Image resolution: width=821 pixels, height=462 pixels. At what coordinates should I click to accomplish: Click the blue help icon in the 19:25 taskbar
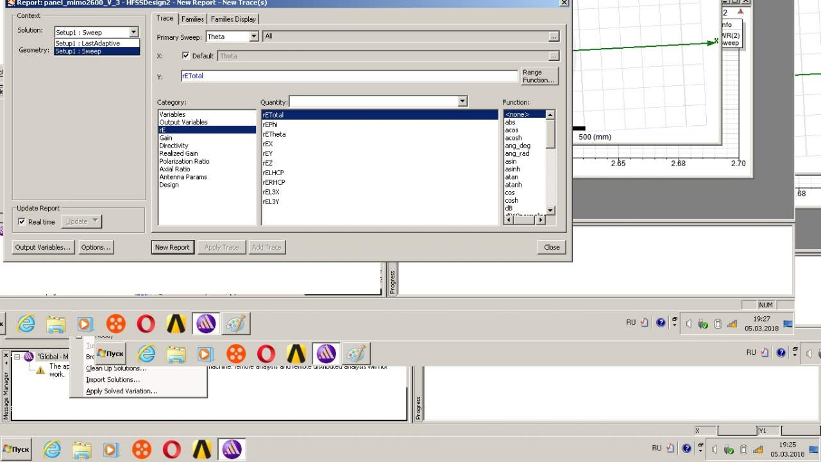[x=686, y=449]
